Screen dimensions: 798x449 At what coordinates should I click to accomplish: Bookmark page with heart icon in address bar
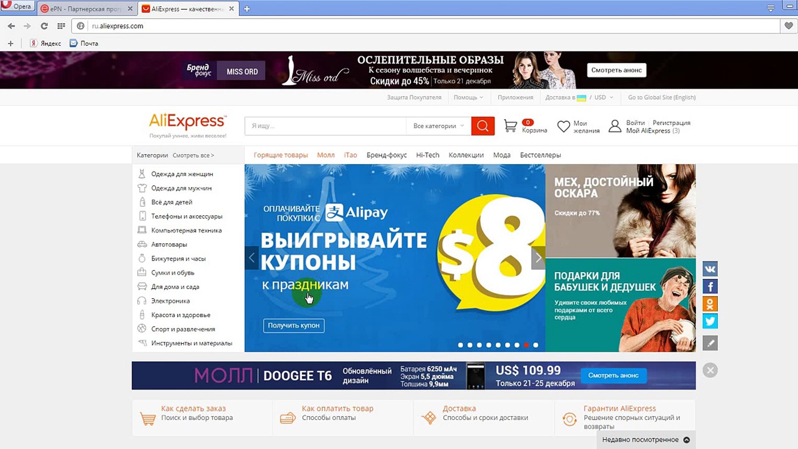(788, 26)
